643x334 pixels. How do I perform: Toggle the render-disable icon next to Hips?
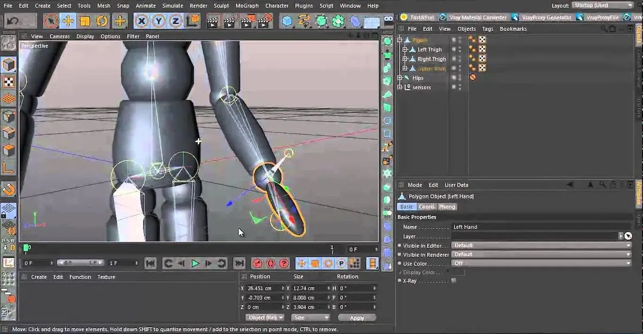(x=473, y=77)
